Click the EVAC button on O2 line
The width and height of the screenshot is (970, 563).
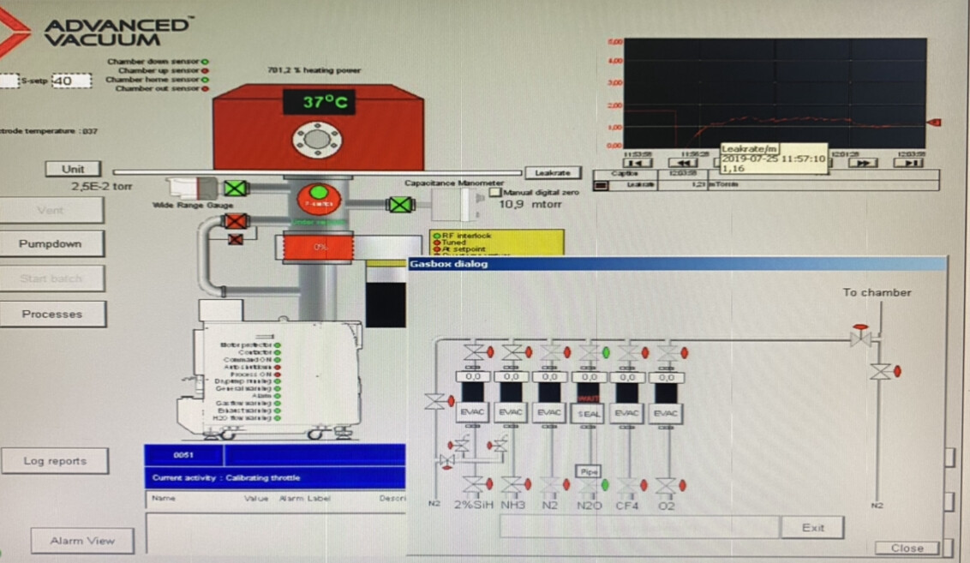[x=666, y=413]
